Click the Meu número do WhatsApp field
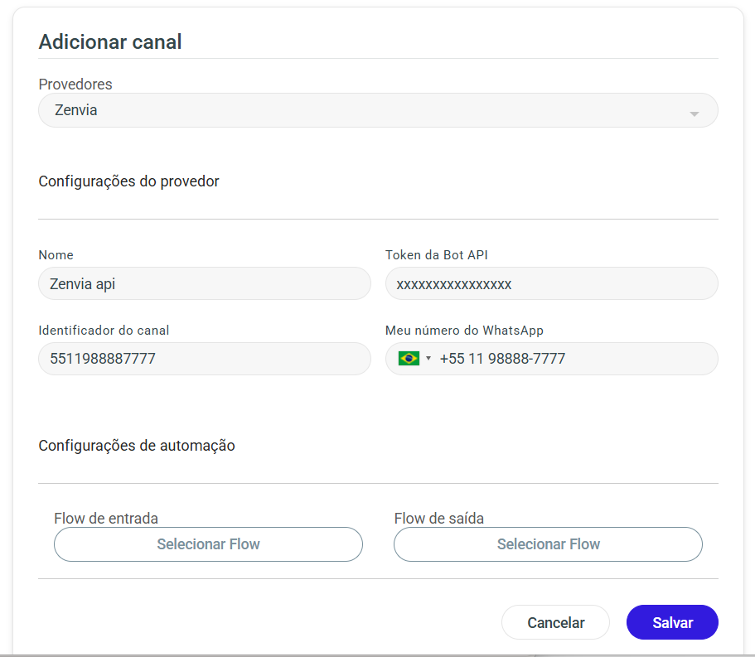The height and width of the screenshot is (657, 755). coord(552,359)
